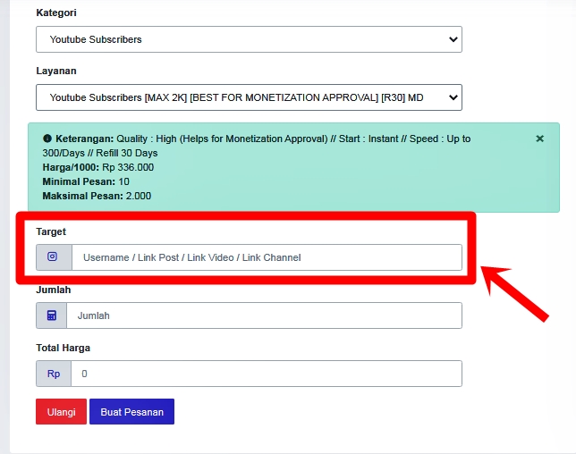Click the info icon before Keterangan
Viewport: 576px width, 454px height.
47,139
